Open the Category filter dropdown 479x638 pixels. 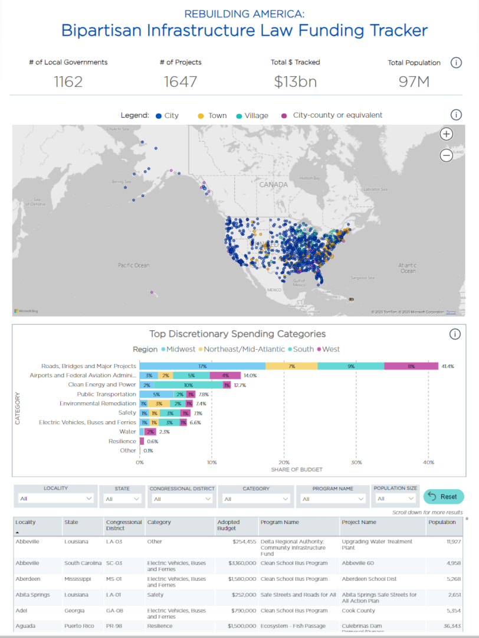pyautogui.click(x=256, y=499)
